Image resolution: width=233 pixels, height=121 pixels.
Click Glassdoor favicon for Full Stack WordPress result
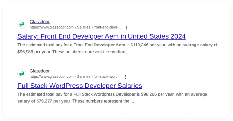[x=22, y=74]
